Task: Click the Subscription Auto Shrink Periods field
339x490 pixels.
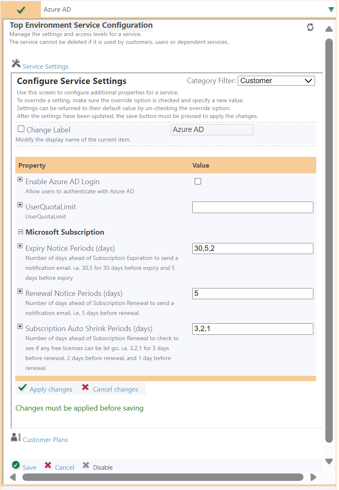Action: 253,329
